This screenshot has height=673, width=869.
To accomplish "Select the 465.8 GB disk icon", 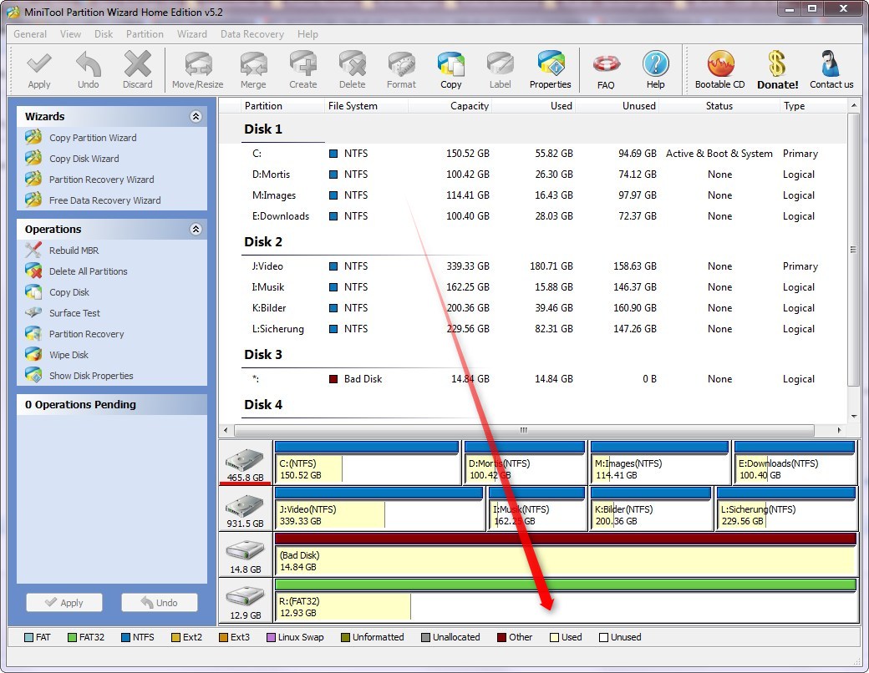I will coord(245,464).
